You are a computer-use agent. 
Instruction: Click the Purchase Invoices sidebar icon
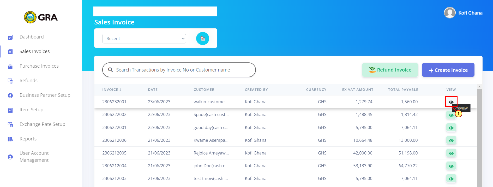tap(10, 66)
